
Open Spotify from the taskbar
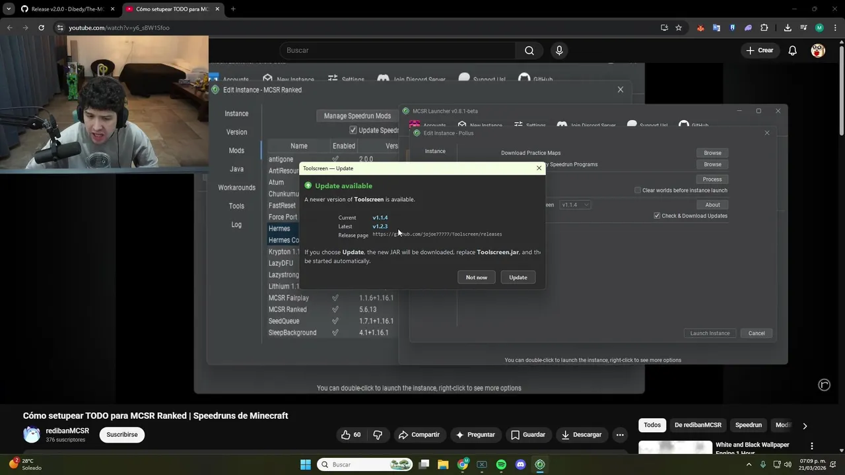[x=501, y=464]
